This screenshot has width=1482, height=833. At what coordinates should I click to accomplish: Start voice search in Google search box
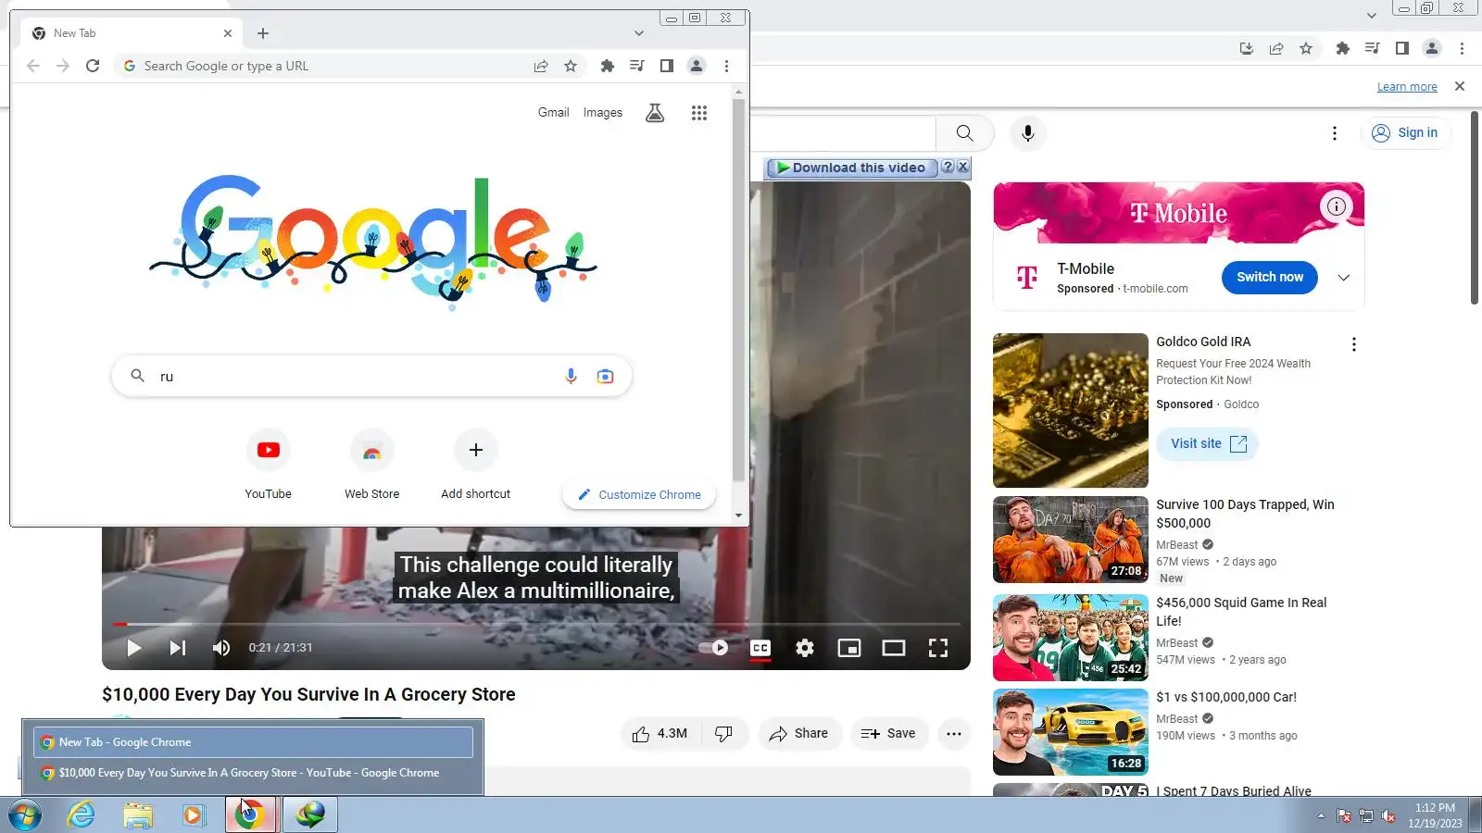(x=571, y=376)
